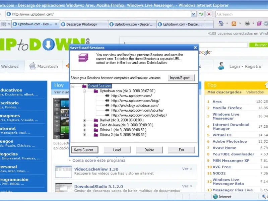
Task: Click the Import/Export... button
Action: point(181,78)
